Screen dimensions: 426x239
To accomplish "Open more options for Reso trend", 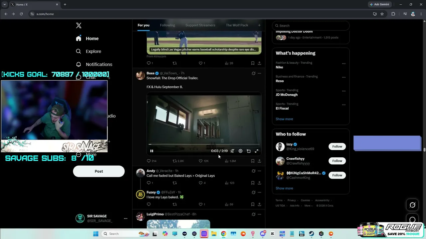I will coord(344,77).
